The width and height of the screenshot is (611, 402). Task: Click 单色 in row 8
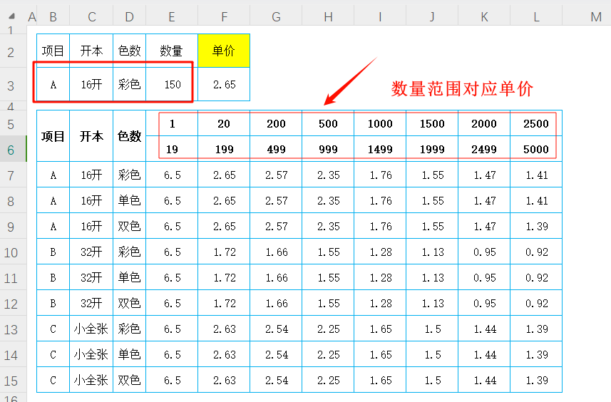click(x=130, y=201)
